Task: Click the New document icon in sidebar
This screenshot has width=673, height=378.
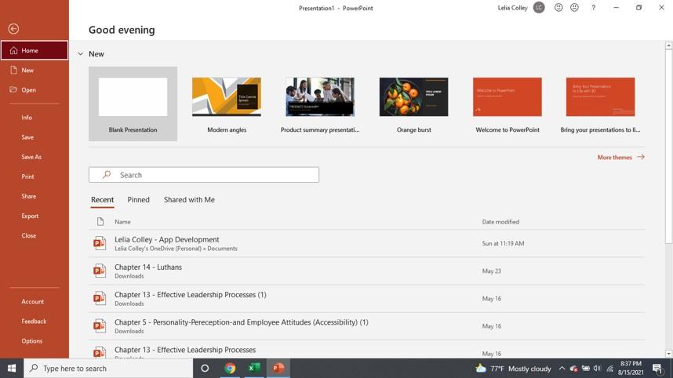Action: [14, 70]
